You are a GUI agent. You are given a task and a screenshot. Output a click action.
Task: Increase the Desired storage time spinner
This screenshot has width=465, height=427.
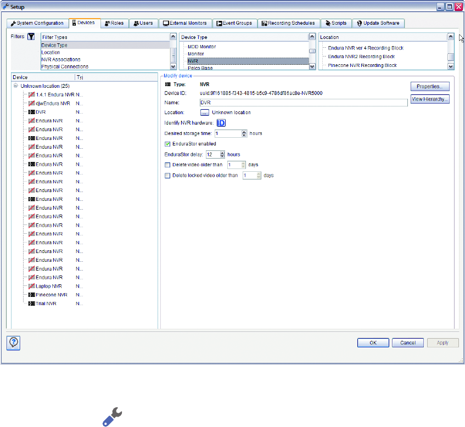pyautogui.click(x=244, y=132)
